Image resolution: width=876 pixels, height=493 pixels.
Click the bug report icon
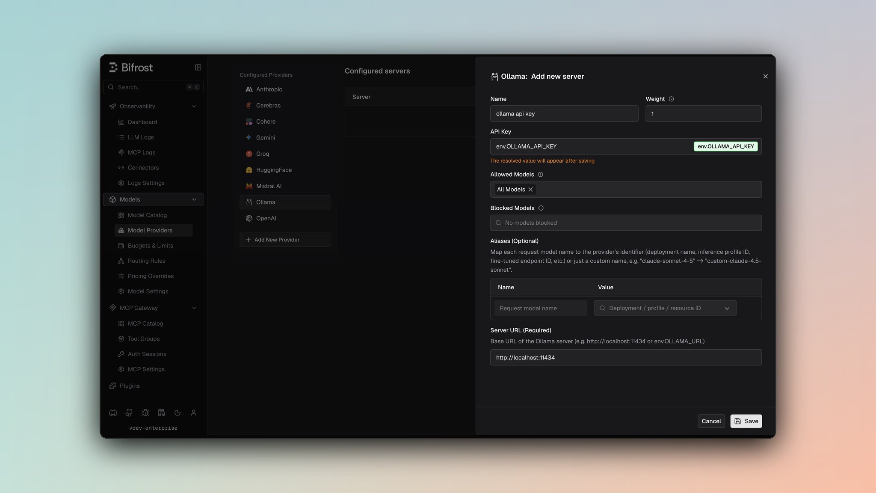tap(145, 413)
